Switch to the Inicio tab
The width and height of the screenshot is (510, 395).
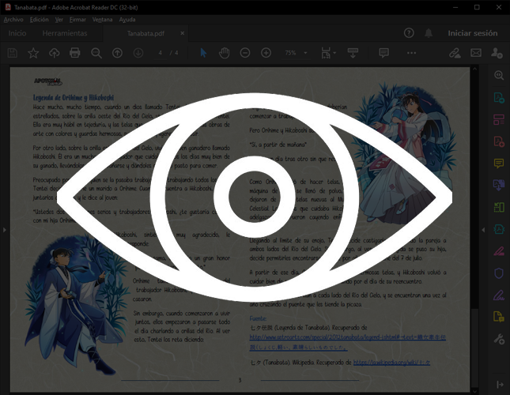click(17, 33)
